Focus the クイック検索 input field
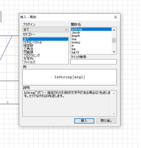Viewport: 141px width, 148px height. coord(93,62)
